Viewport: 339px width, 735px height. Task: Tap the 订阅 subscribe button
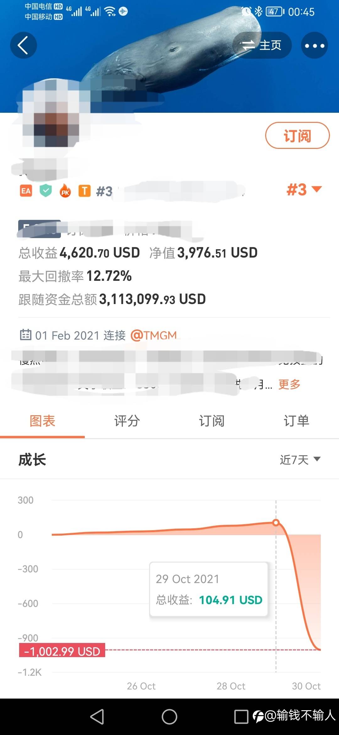click(298, 135)
